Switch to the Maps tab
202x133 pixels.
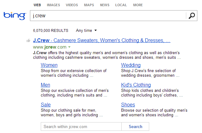89,5
